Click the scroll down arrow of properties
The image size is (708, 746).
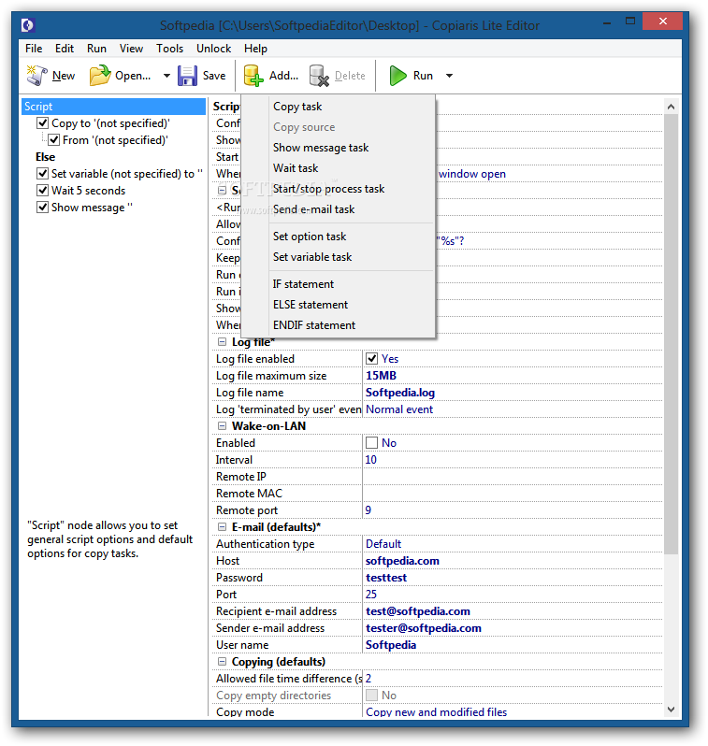click(671, 710)
